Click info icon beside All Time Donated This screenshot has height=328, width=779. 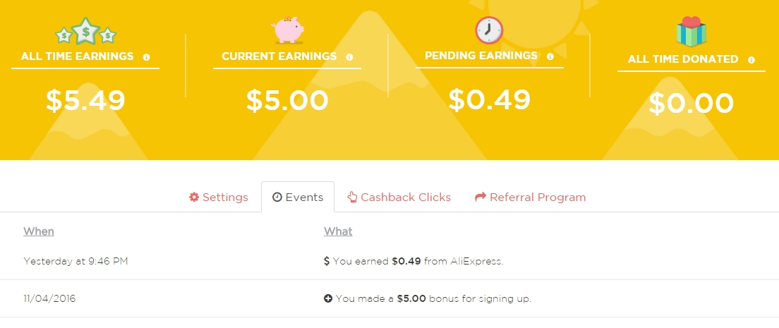[x=751, y=61]
